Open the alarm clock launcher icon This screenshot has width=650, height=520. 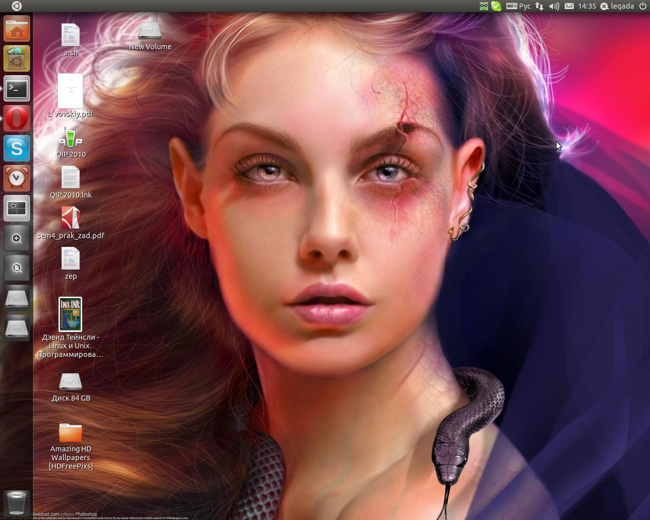17,178
